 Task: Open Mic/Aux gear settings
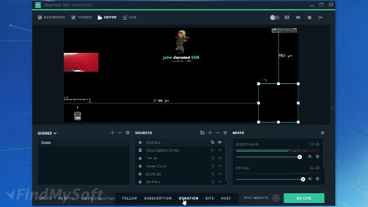317,179
